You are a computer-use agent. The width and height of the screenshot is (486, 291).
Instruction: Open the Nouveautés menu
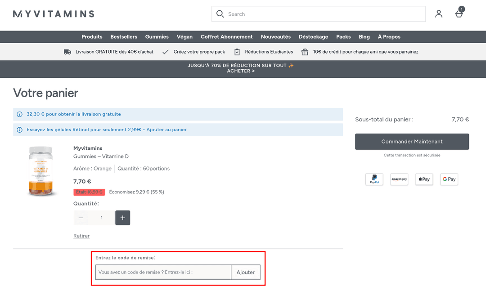[x=276, y=36]
